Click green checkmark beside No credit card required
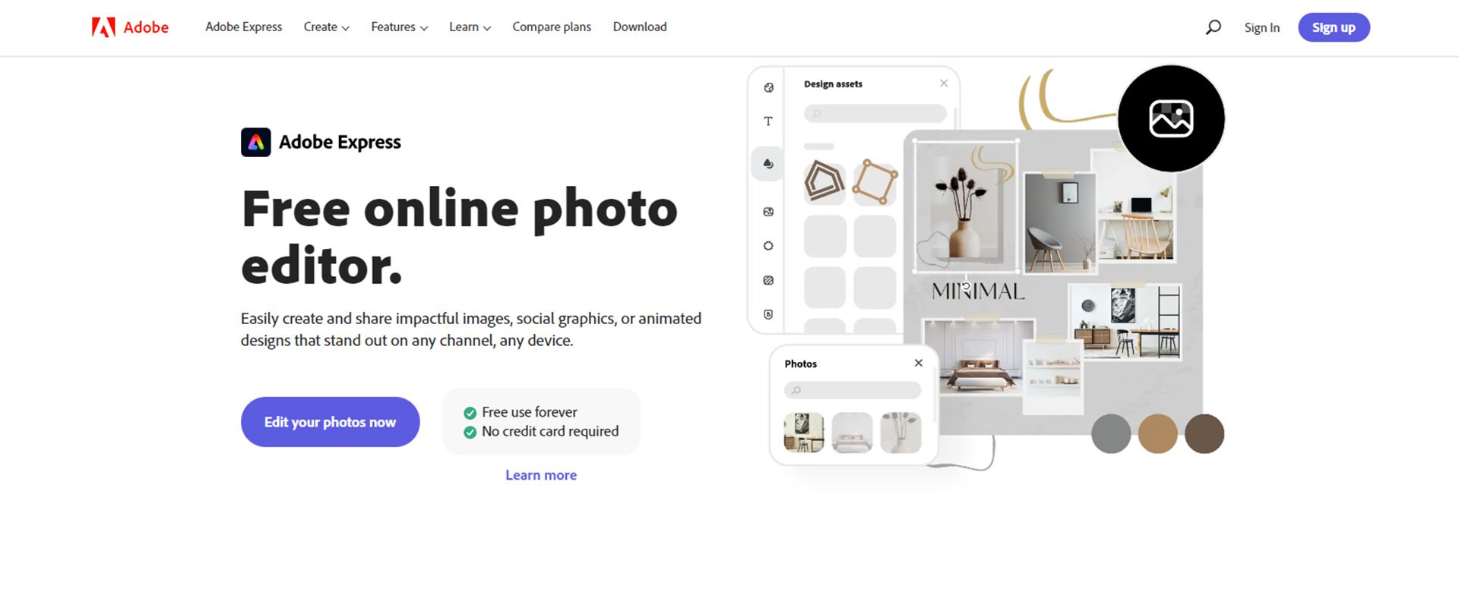1459x614 pixels. pos(470,432)
